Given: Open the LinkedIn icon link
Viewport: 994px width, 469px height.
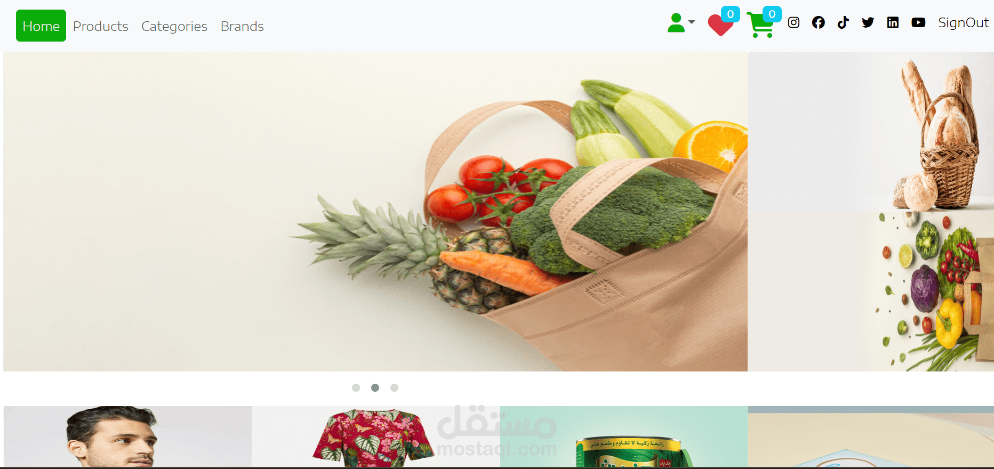Looking at the screenshot, I should 893,22.
